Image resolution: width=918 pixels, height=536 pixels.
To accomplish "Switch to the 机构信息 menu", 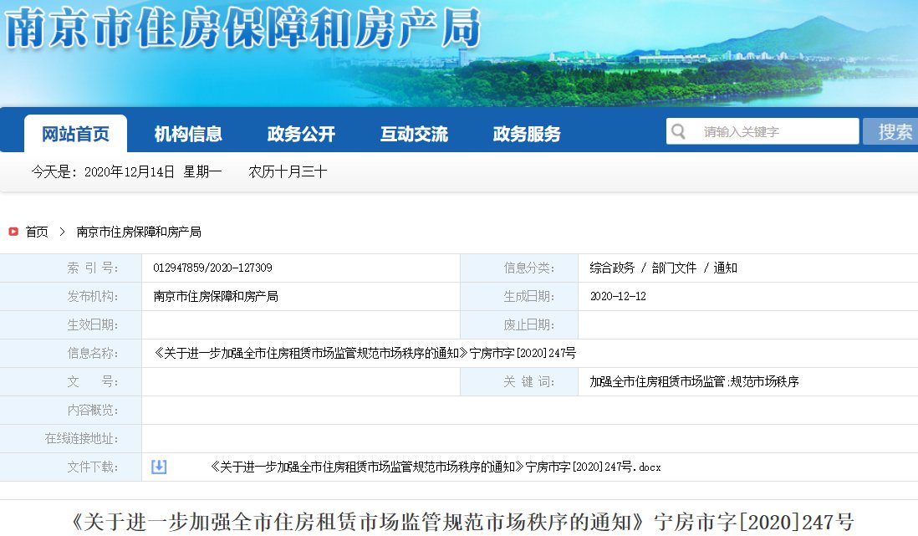I will coord(188,134).
